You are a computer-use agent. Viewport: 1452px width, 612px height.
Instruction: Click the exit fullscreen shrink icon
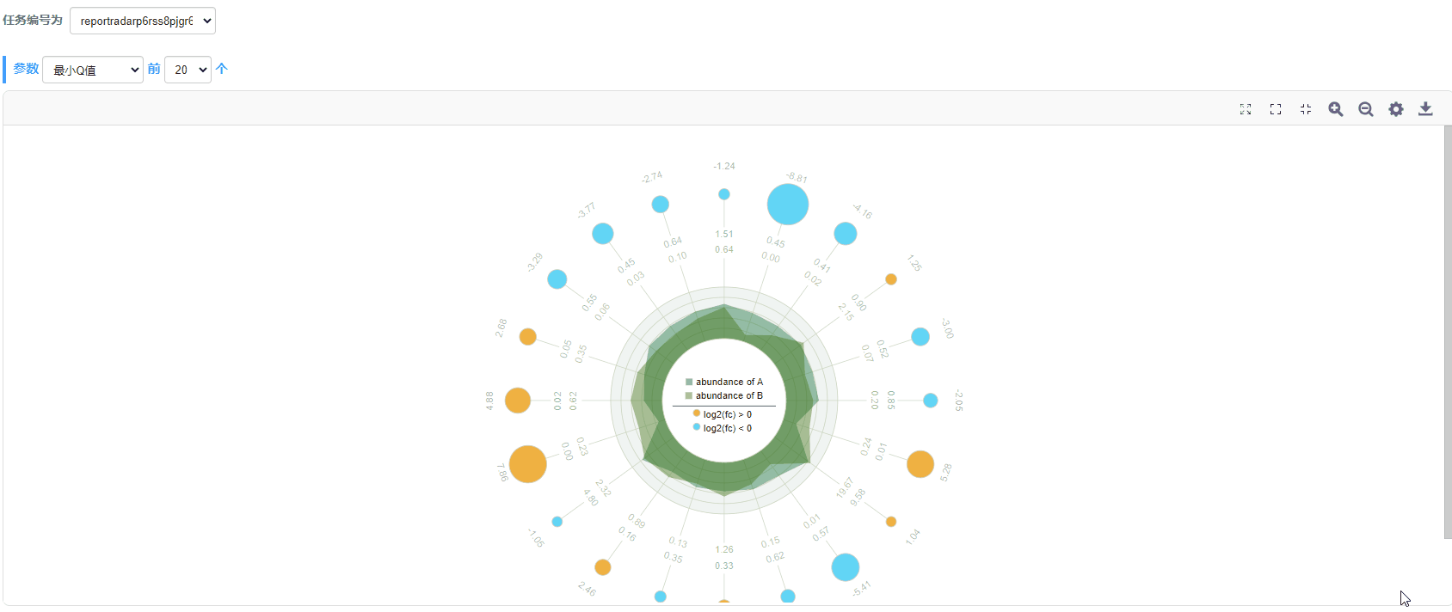(x=1306, y=109)
